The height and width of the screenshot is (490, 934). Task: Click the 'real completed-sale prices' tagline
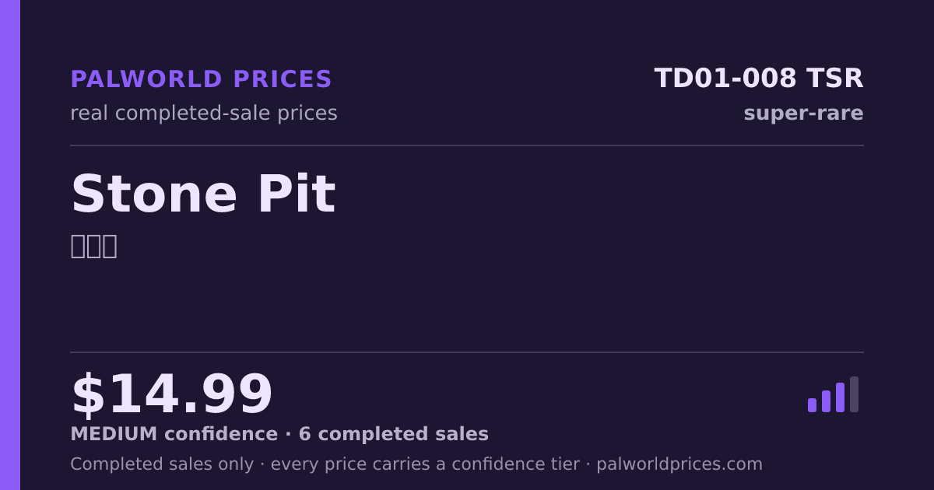point(204,114)
